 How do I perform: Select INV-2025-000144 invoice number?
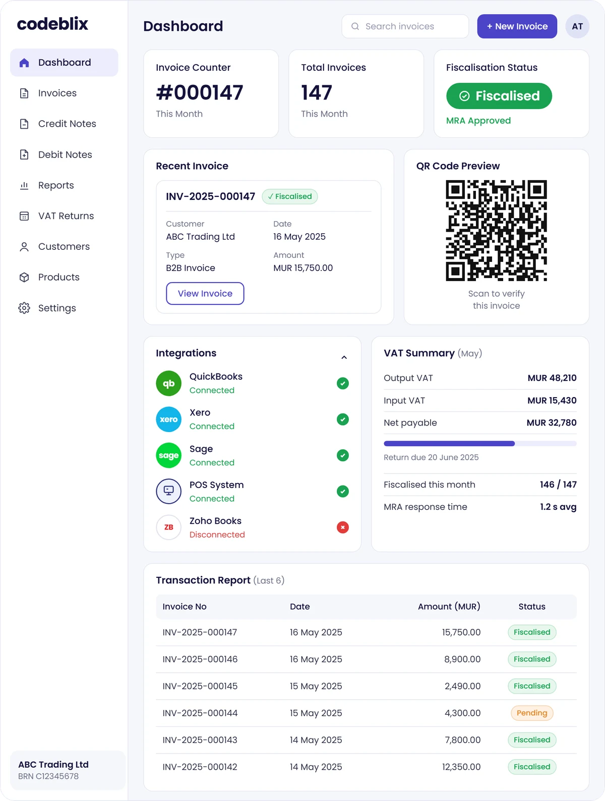200,713
